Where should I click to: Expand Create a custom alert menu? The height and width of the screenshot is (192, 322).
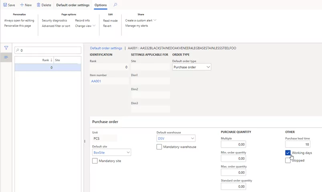point(155,20)
